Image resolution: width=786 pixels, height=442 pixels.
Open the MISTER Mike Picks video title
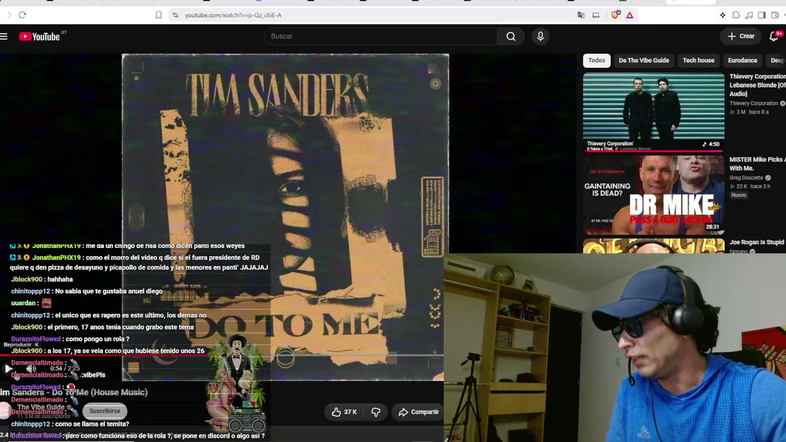click(x=758, y=164)
